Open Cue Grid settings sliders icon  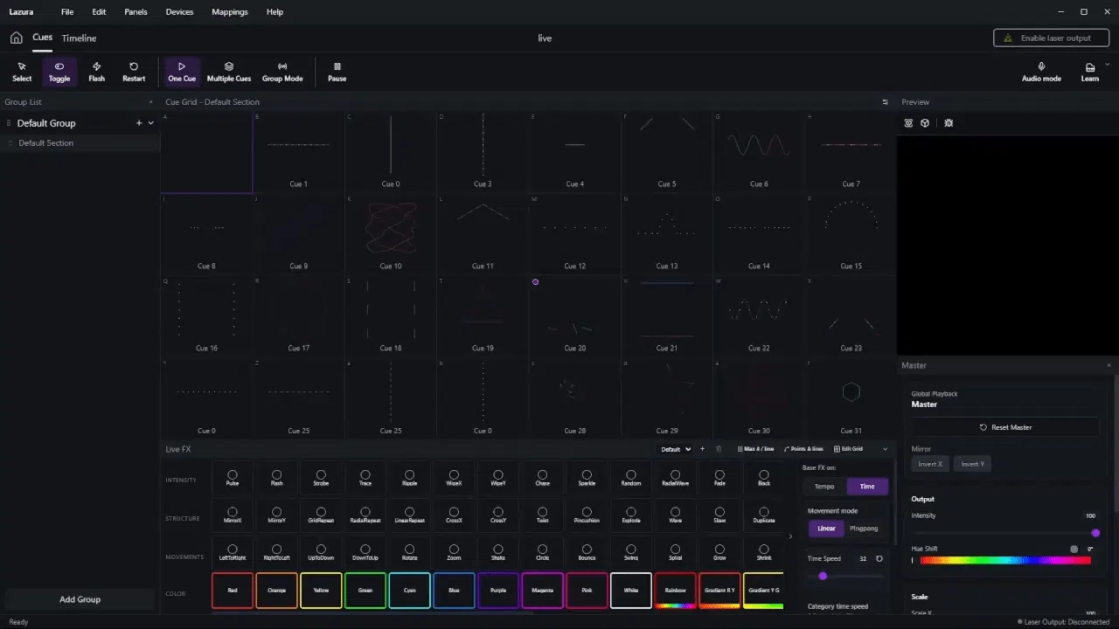(885, 102)
